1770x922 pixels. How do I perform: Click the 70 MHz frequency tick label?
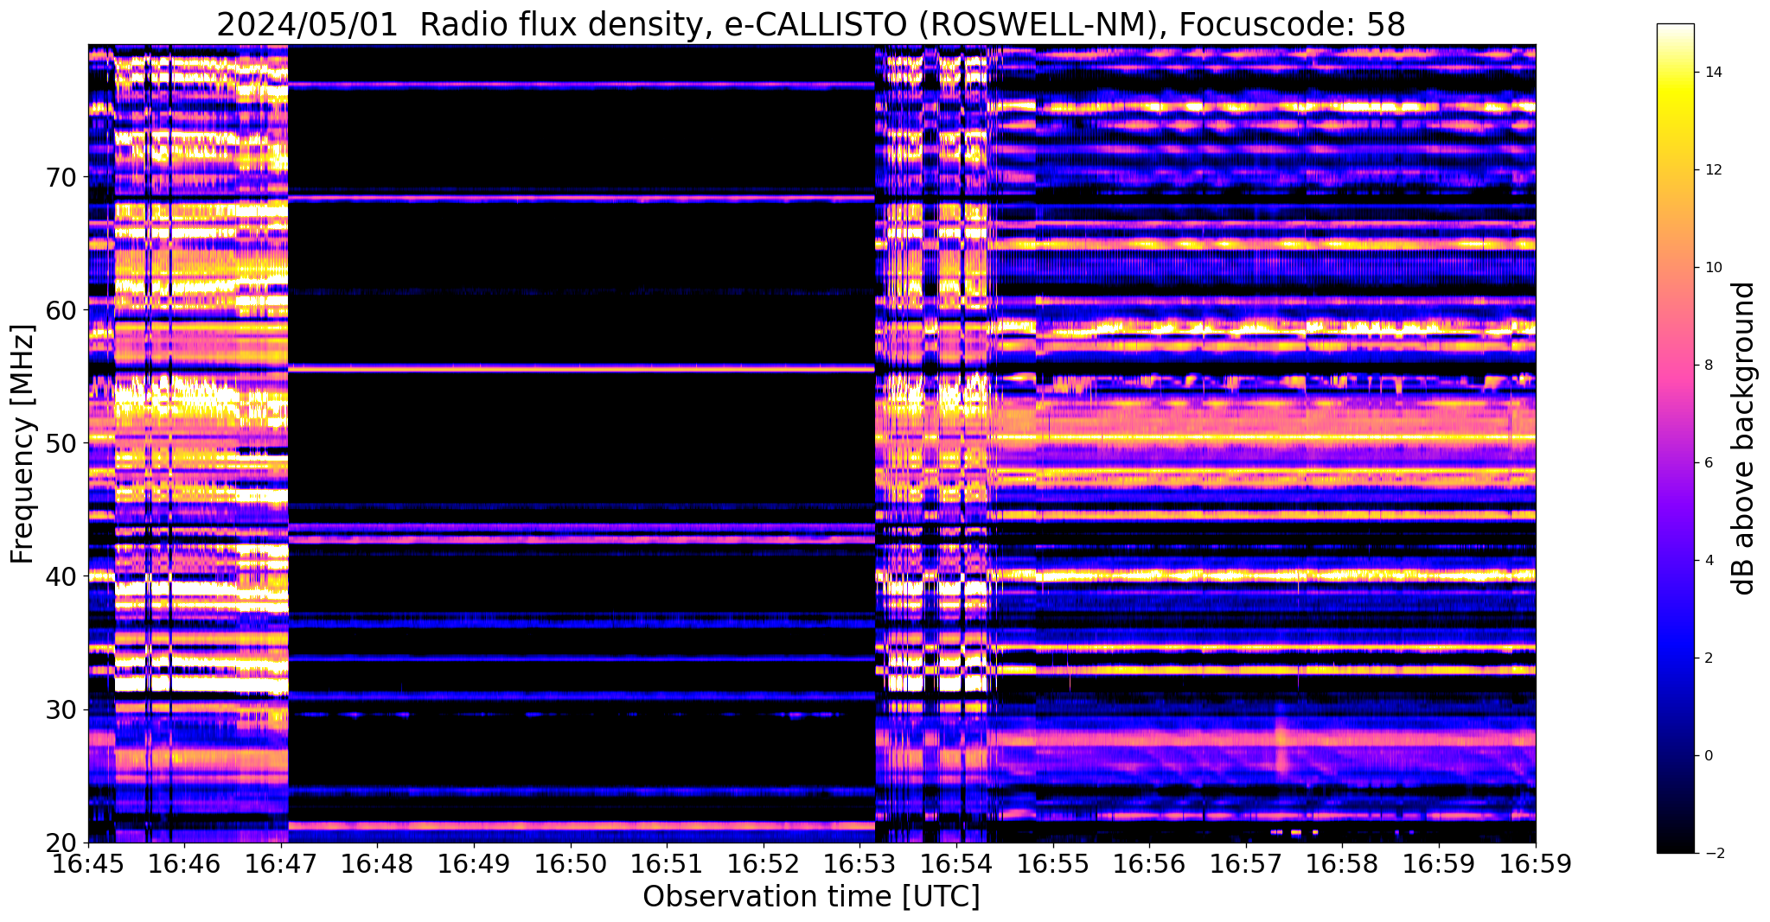click(x=62, y=177)
